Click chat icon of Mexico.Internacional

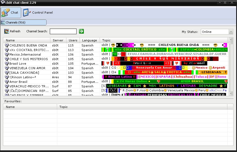point(7,54)
